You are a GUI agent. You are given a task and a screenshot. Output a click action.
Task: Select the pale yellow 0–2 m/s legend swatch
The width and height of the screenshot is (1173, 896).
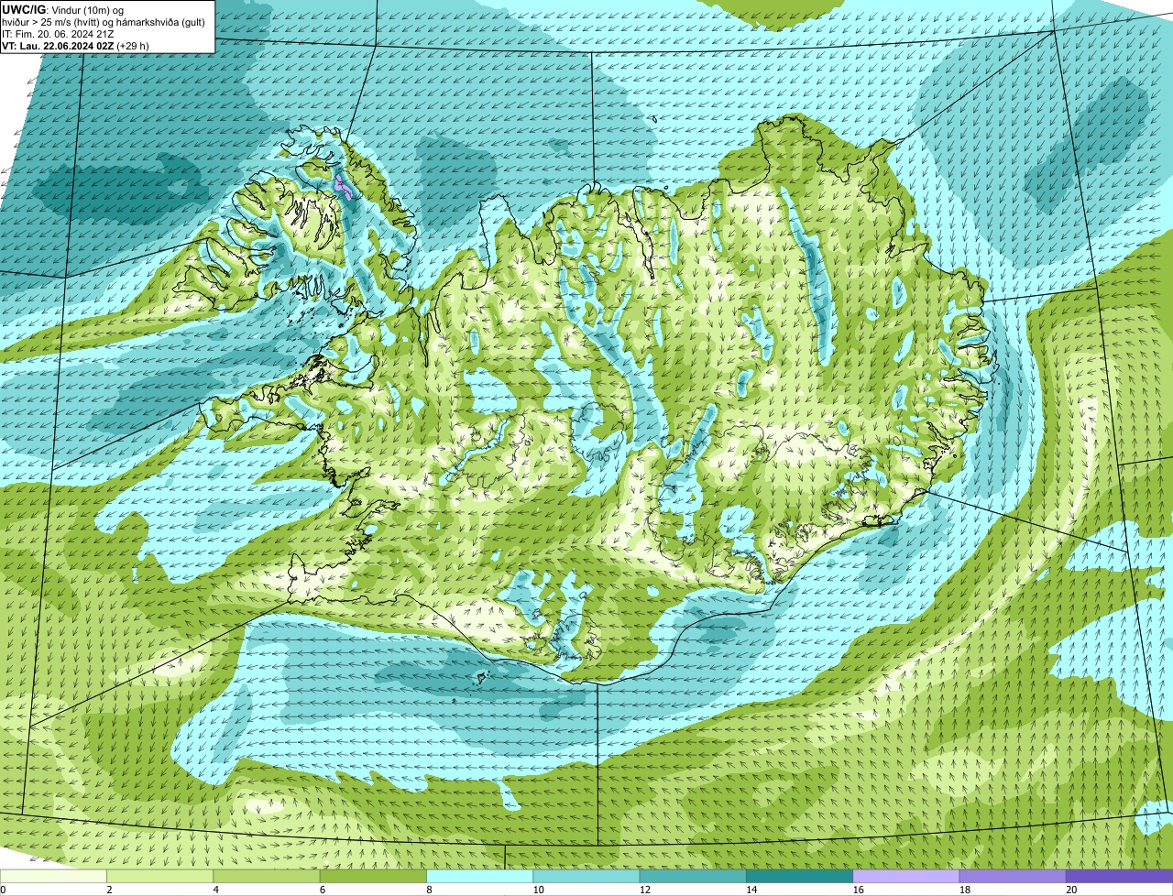point(54,876)
